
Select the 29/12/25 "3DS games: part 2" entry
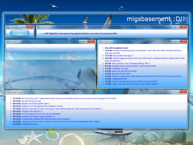[31, 103]
